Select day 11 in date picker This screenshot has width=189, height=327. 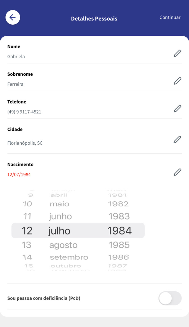coord(27,216)
